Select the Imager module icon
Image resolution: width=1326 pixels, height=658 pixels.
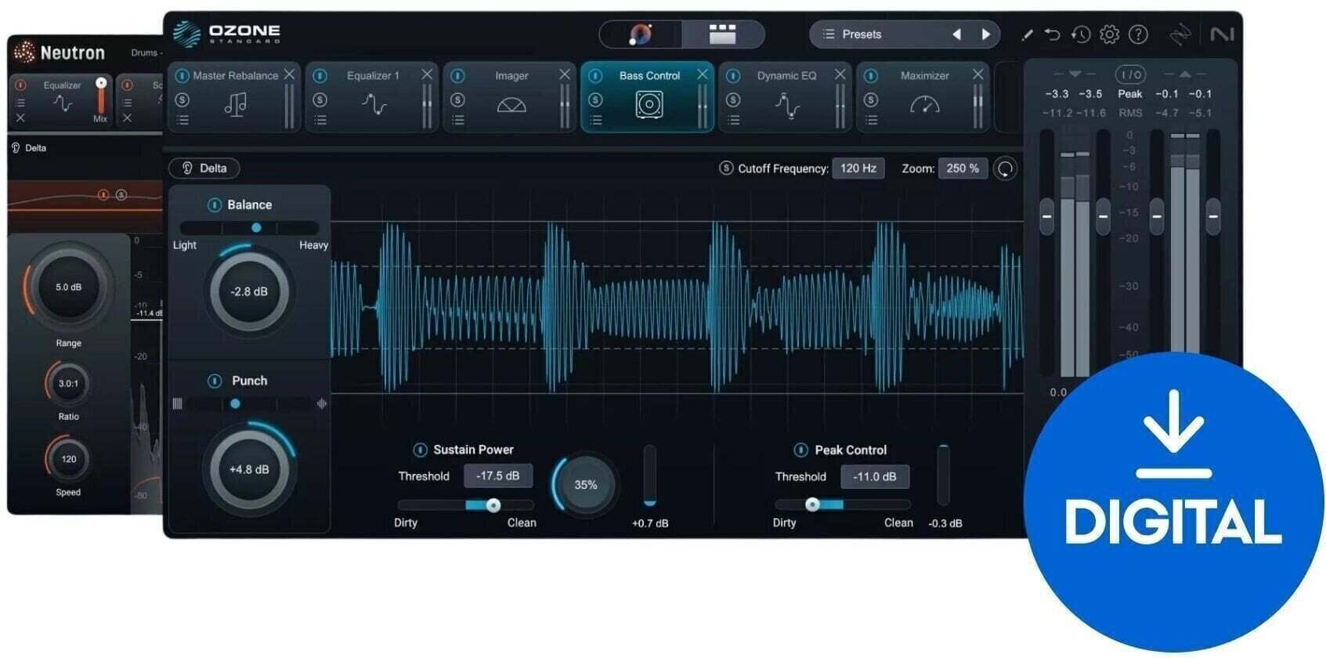click(511, 105)
